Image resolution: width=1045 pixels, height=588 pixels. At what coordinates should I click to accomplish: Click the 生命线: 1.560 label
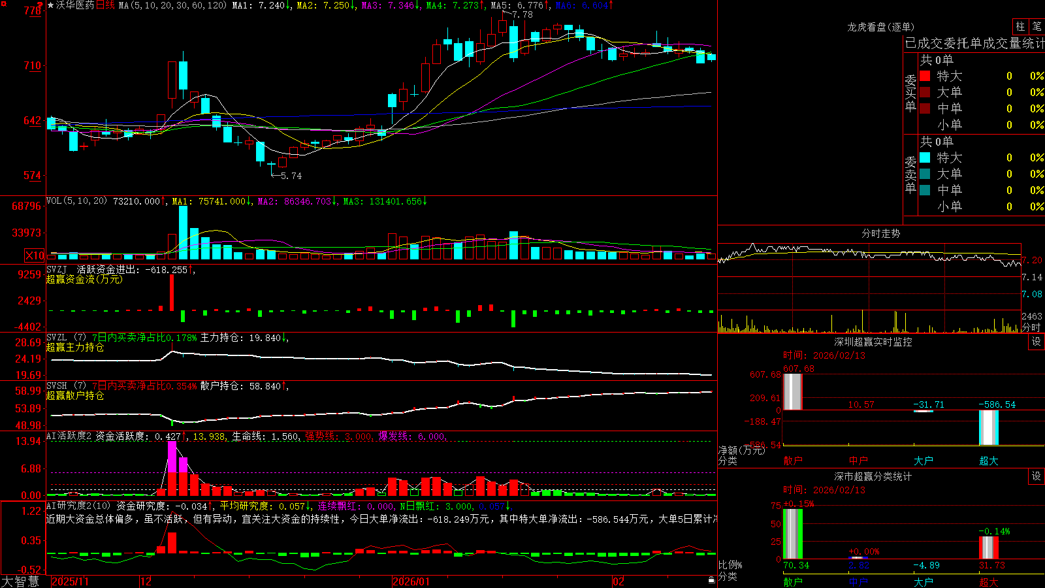(x=266, y=436)
